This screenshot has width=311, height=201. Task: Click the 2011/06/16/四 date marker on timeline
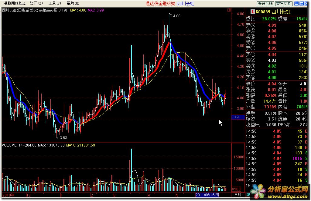click(207, 195)
